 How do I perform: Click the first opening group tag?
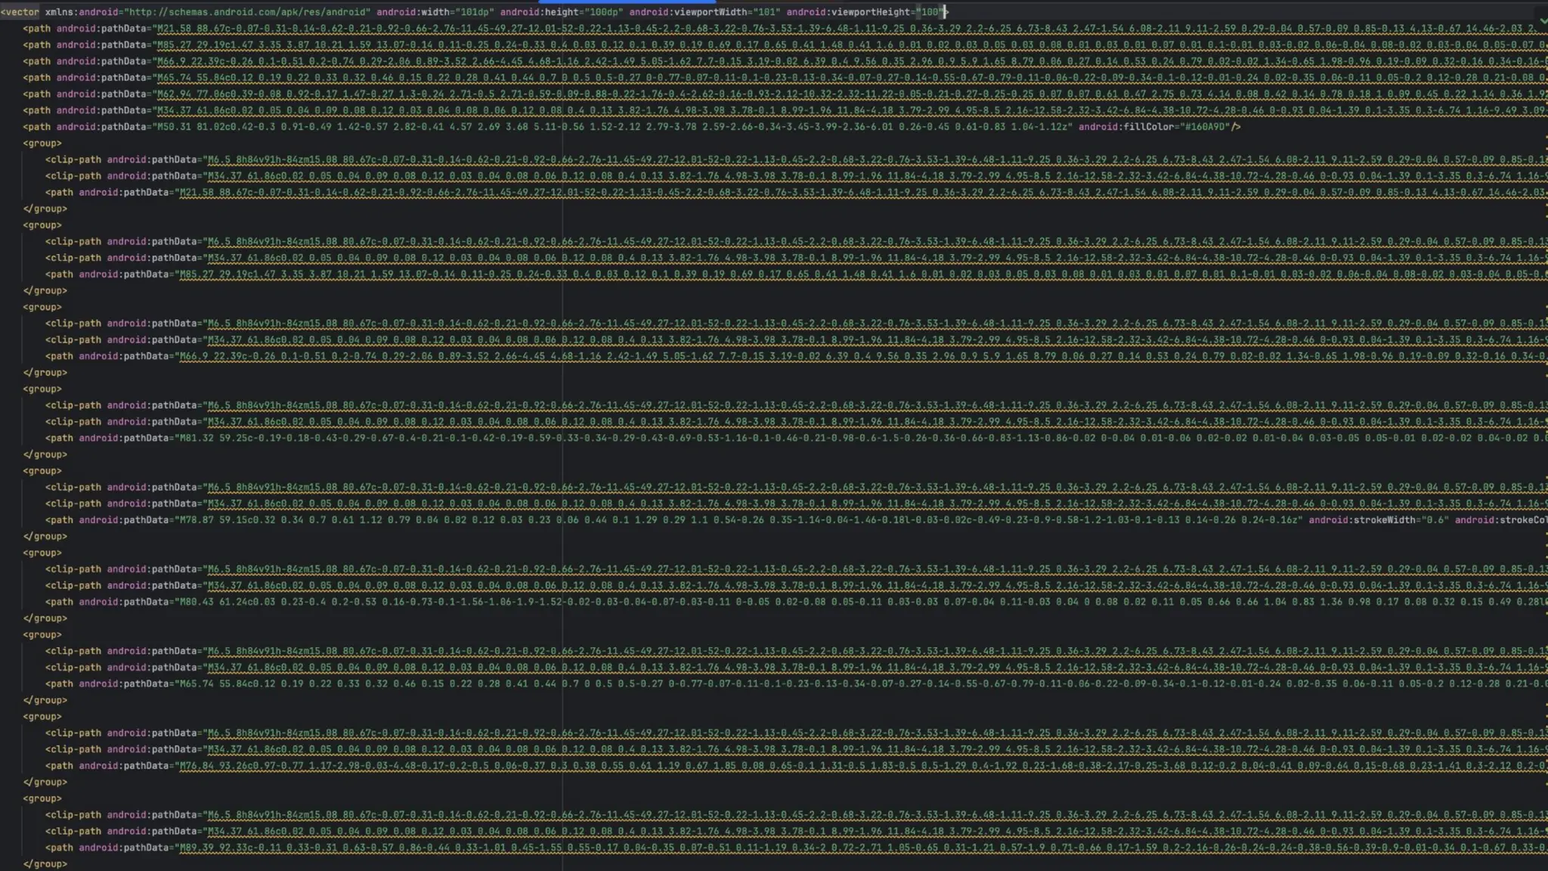pos(43,144)
